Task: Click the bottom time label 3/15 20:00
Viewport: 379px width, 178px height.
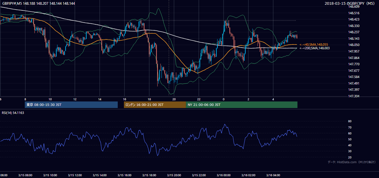Action: (174, 175)
